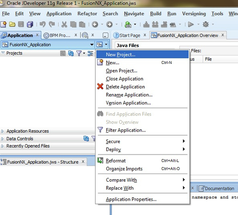
Task: Click the Rebuild project toolbar icon
Action: [x=155, y=24]
